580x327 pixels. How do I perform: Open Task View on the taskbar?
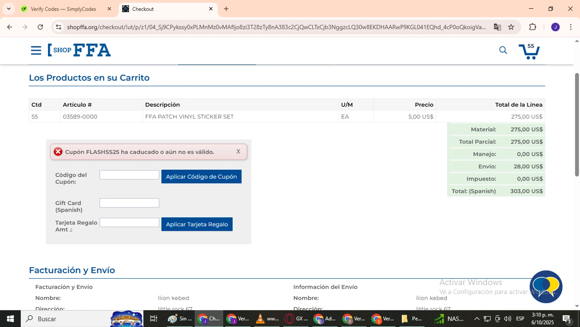click(x=154, y=319)
